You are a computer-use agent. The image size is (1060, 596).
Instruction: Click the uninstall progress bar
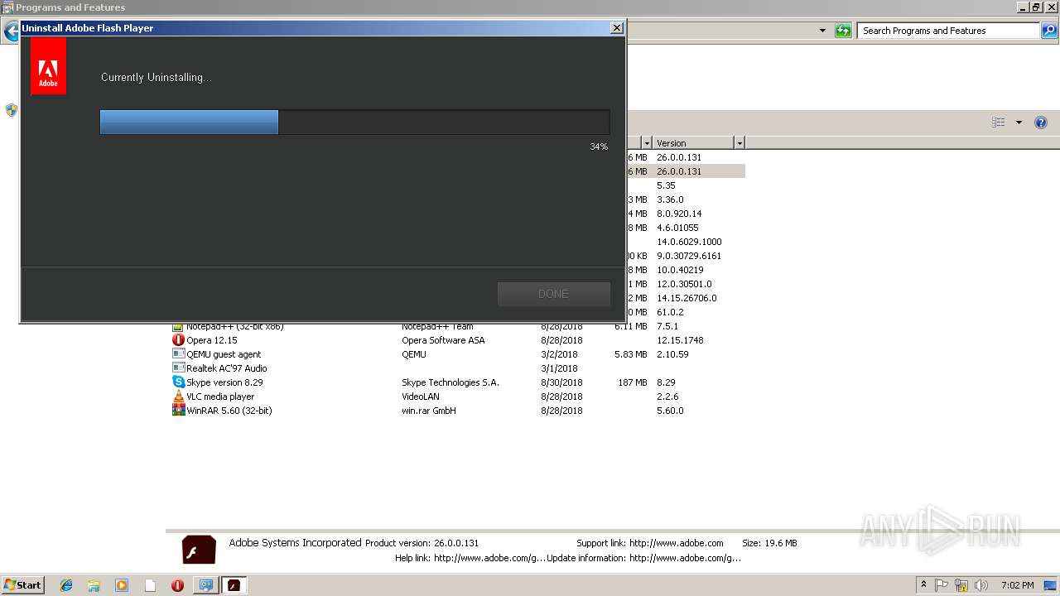(x=354, y=123)
